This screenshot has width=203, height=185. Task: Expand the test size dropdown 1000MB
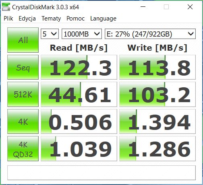click(x=82, y=34)
